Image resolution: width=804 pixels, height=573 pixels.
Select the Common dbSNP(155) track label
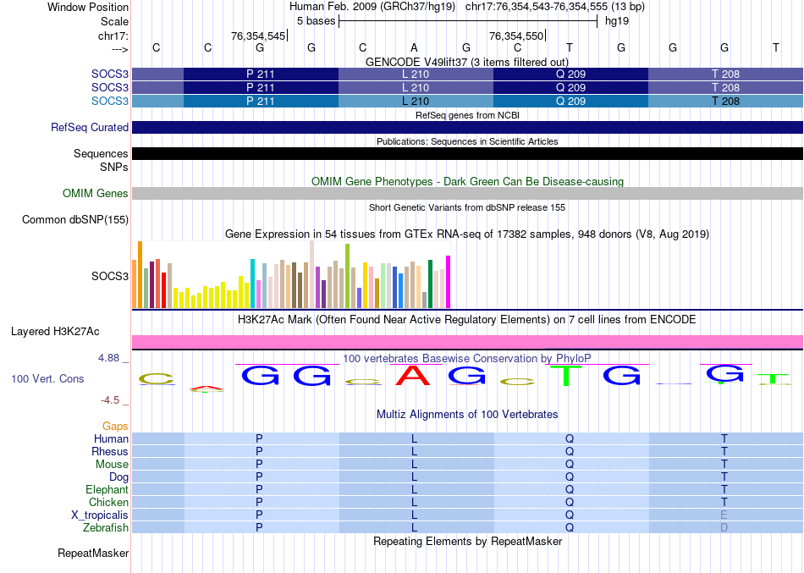pos(74,219)
